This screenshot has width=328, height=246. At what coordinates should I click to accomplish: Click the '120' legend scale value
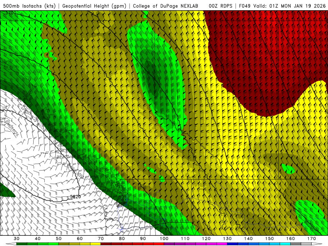click(206, 239)
